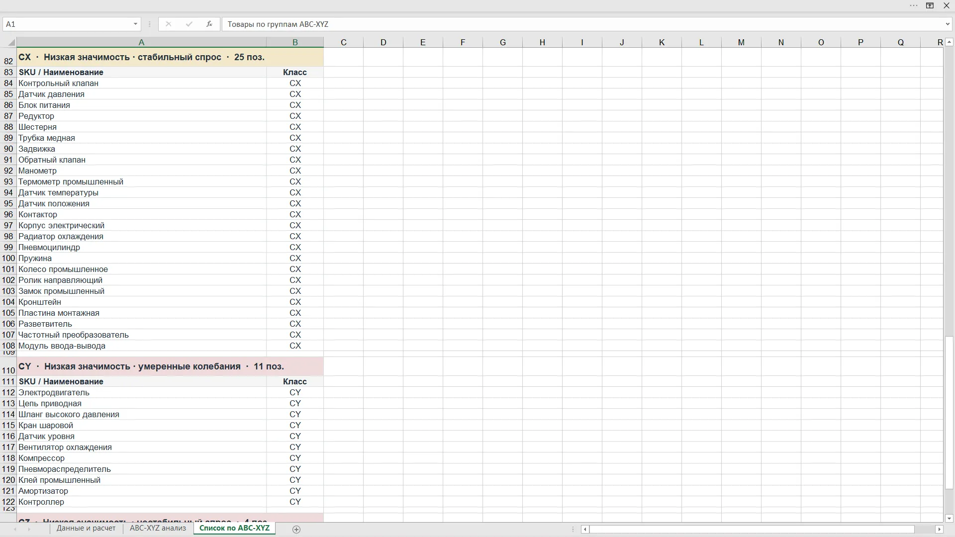Select row 84 header

click(x=8, y=83)
